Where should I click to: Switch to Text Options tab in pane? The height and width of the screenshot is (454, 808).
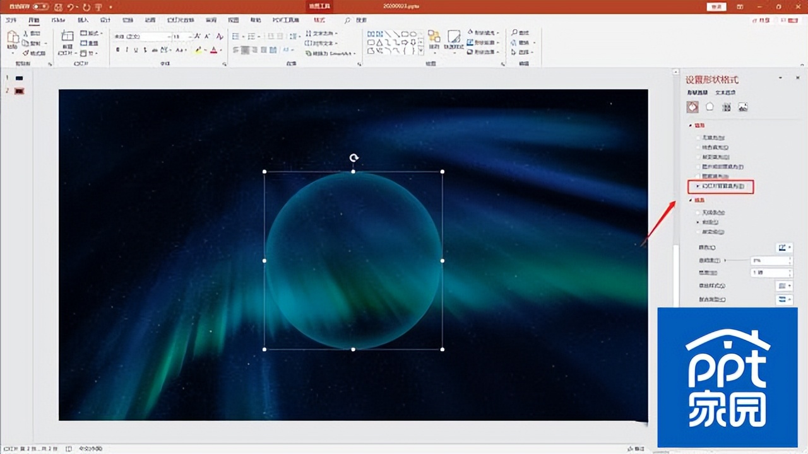tap(724, 93)
